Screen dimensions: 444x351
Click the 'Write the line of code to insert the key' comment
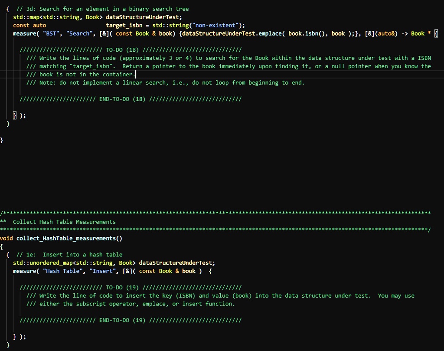[220, 296]
